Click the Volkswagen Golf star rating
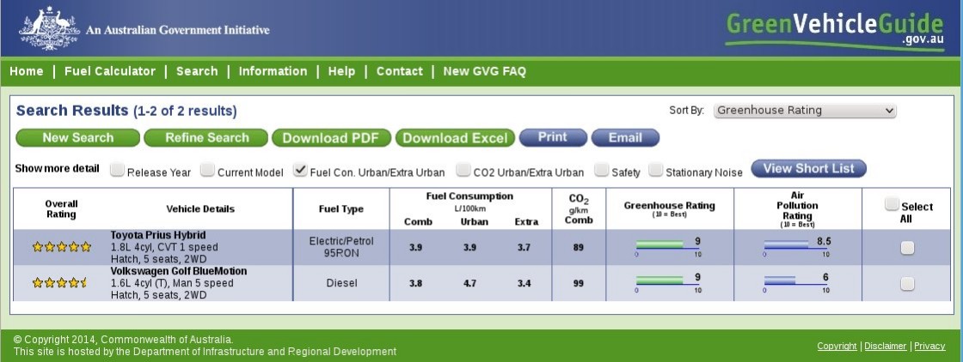963x362 pixels. click(x=60, y=283)
